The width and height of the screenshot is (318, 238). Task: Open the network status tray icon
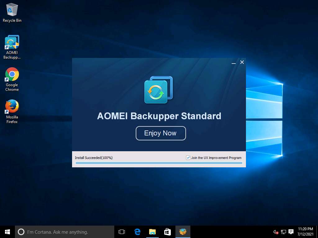283,232
